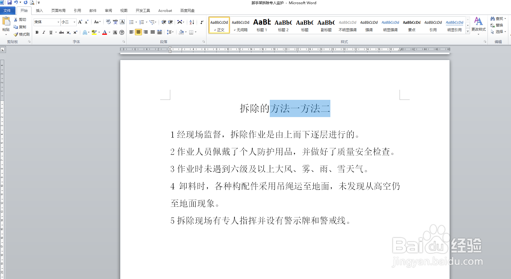Image resolution: width=511 pixels, height=279 pixels.
Task: Click the Copy (复制) button
Action: click(20, 27)
